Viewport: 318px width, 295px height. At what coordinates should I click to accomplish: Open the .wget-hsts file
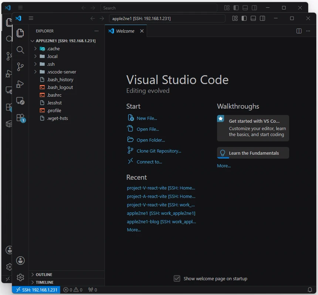[67, 118]
